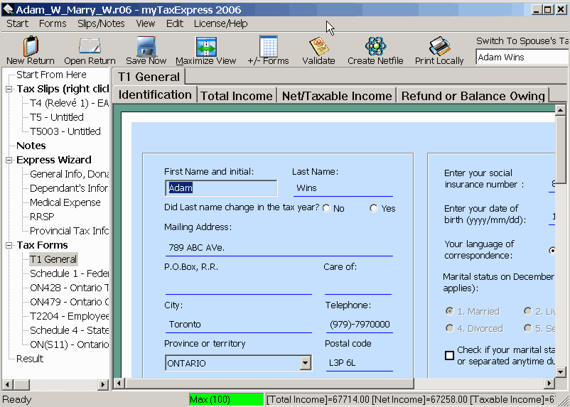Click the Create Netfile icon
570x407 pixels.
pyautogui.click(x=375, y=47)
